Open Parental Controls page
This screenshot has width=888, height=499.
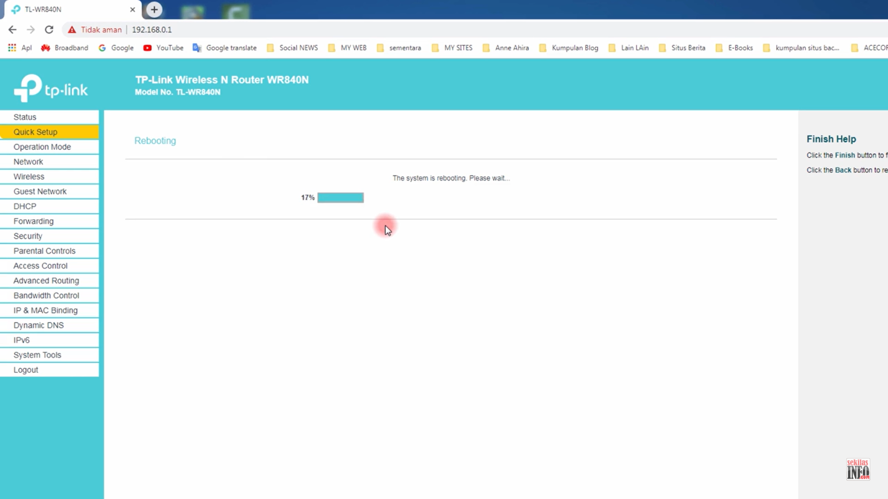click(49, 251)
